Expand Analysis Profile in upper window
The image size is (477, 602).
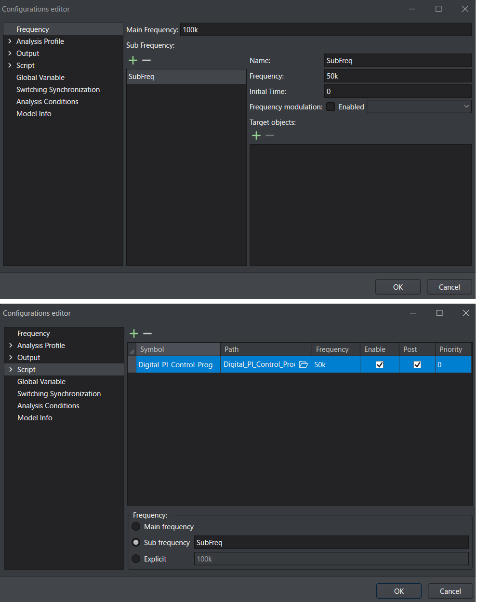[x=10, y=41]
